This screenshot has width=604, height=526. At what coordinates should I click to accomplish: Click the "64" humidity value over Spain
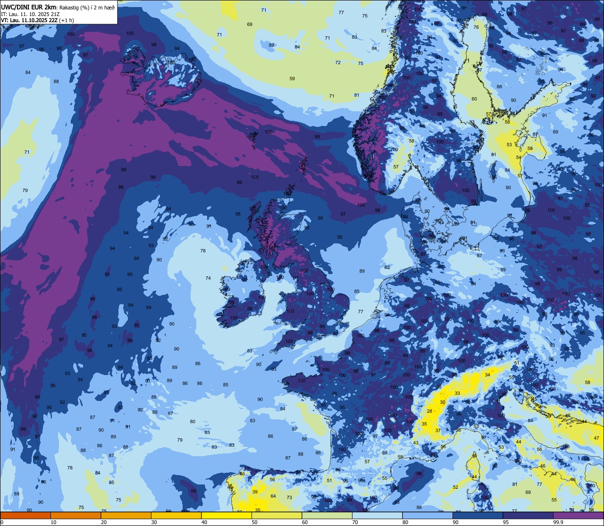tap(273, 496)
